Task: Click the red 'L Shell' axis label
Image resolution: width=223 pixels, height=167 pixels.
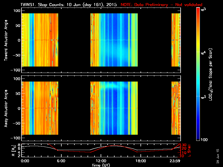Action: [189, 151]
